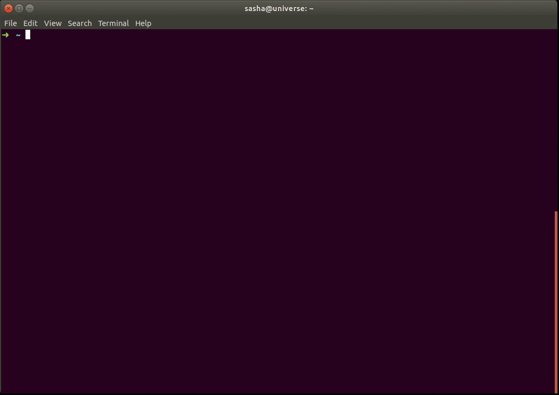Open the File menu
559x395 pixels.
(10, 23)
